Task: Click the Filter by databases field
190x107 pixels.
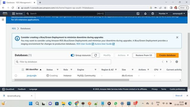Action: [63, 62]
